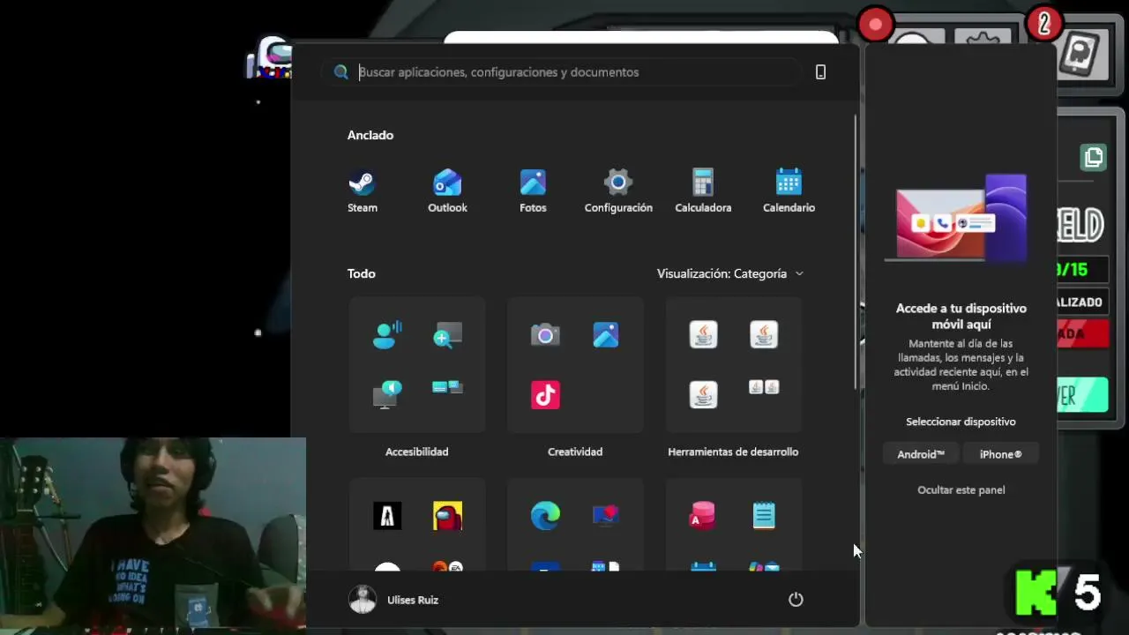The width and height of the screenshot is (1129, 635).
Task: Launch Outlook from pinned apps
Action: (x=447, y=190)
